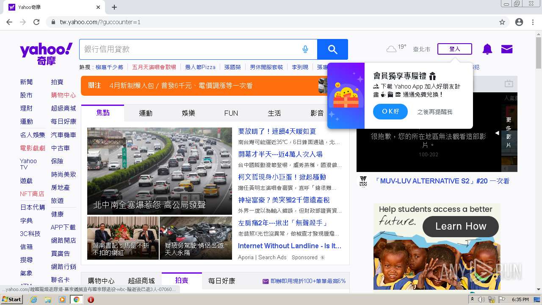The image size is (542, 305).
Task: Open headline 神秘富豪？美突獲2千億遺產稅
Action: tap(284, 200)
